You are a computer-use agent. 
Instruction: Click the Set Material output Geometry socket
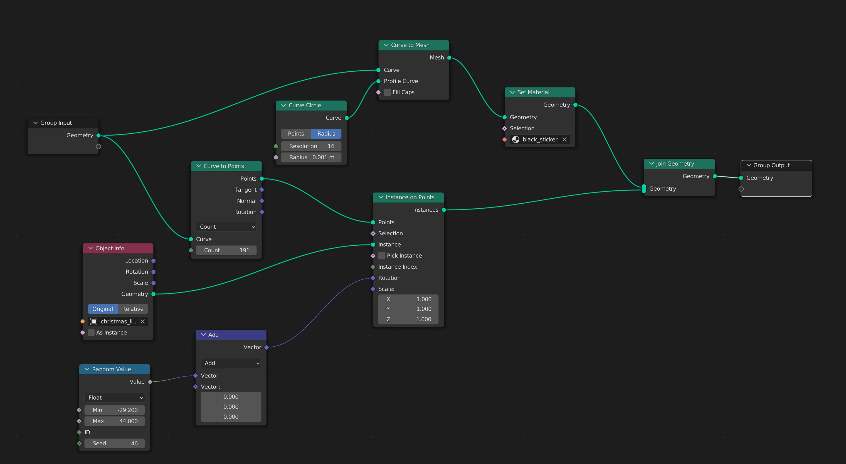[575, 105]
